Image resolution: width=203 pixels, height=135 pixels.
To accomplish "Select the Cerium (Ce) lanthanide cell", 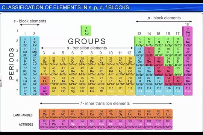I will 44,114.
